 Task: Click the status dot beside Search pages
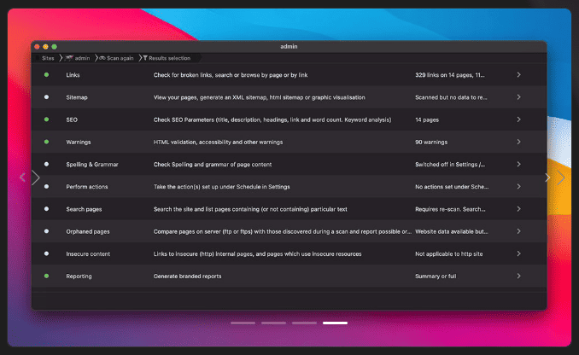tap(46, 209)
